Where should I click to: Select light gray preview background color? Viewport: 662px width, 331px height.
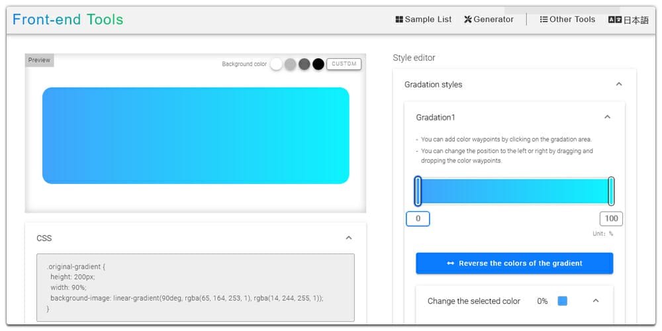point(290,64)
